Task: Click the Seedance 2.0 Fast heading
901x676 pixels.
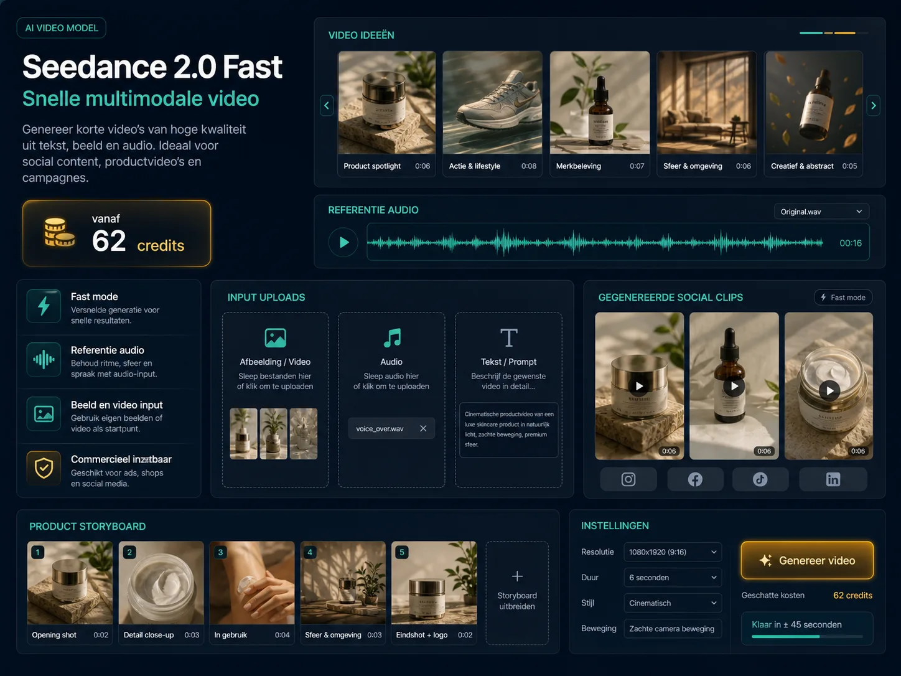Action: (152, 67)
